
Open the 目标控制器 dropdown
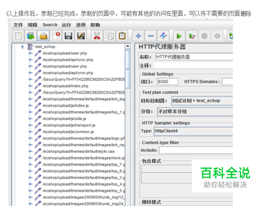click(x=202, y=101)
